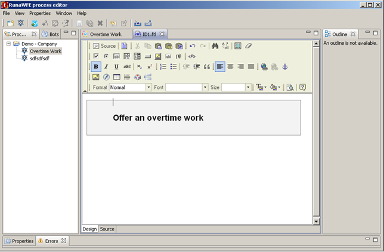Collapse the Demo - Company tree node
384x252 pixels.
pos(8,44)
